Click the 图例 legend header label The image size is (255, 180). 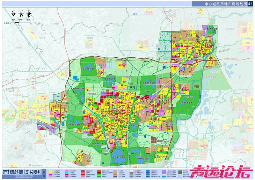point(44,174)
